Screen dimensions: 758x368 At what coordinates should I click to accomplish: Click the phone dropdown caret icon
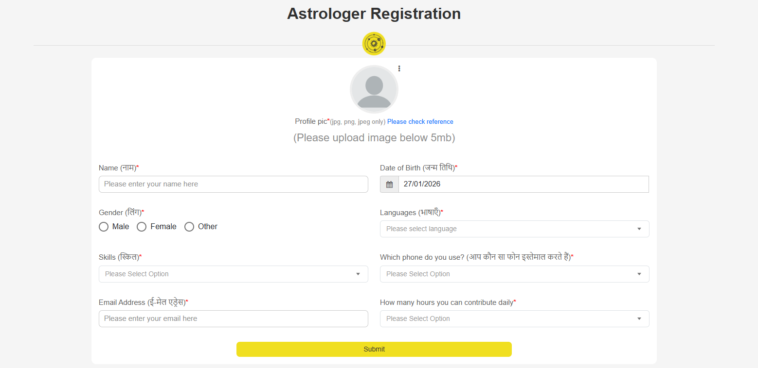(639, 274)
